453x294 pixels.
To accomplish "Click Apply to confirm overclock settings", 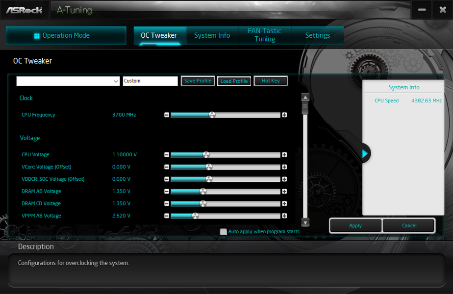I will click(x=355, y=226).
